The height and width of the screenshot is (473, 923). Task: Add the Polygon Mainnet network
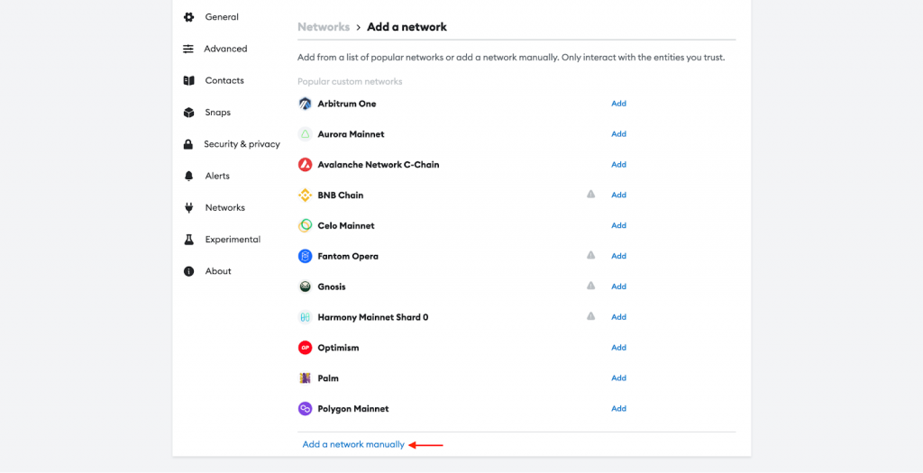(618, 409)
